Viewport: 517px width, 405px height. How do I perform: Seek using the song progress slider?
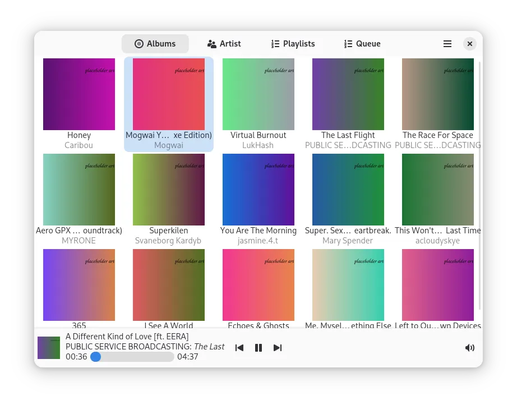(132, 357)
